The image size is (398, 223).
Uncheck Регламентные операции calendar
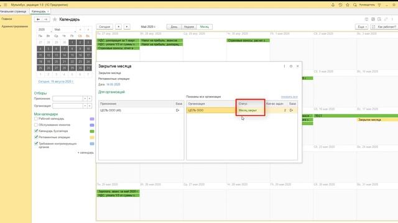(36, 137)
